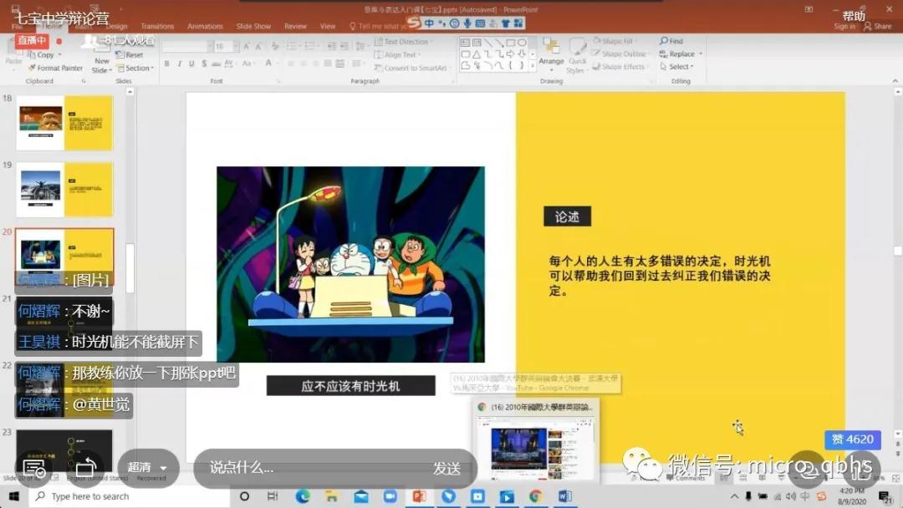Viewport: 903px width, 508px height.
Task: Click the Doraemon time machine picture on the slide
Action: [x=350, y=264]
